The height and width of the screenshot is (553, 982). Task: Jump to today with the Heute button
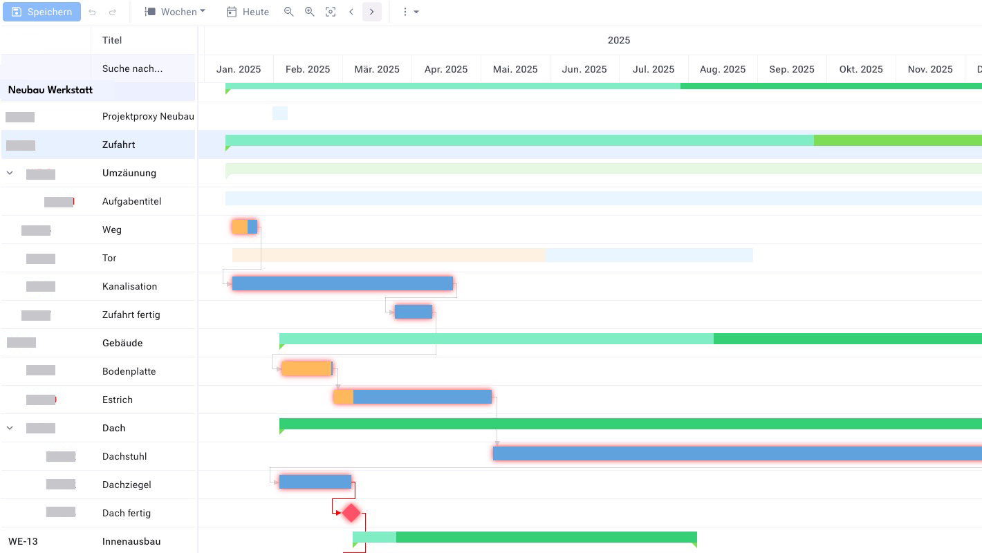tap(247, 12)
